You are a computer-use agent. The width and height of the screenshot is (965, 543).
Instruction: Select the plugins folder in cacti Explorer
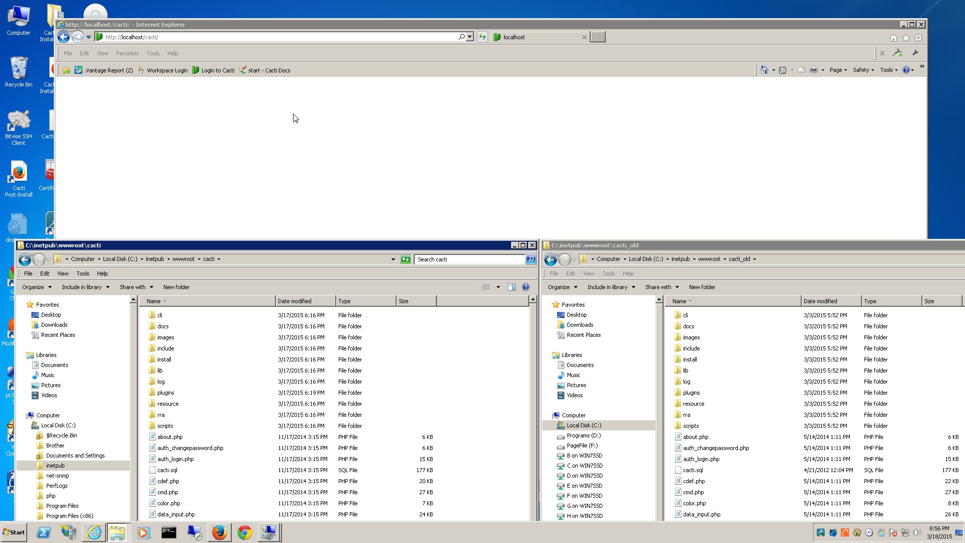tap(165, 393)
